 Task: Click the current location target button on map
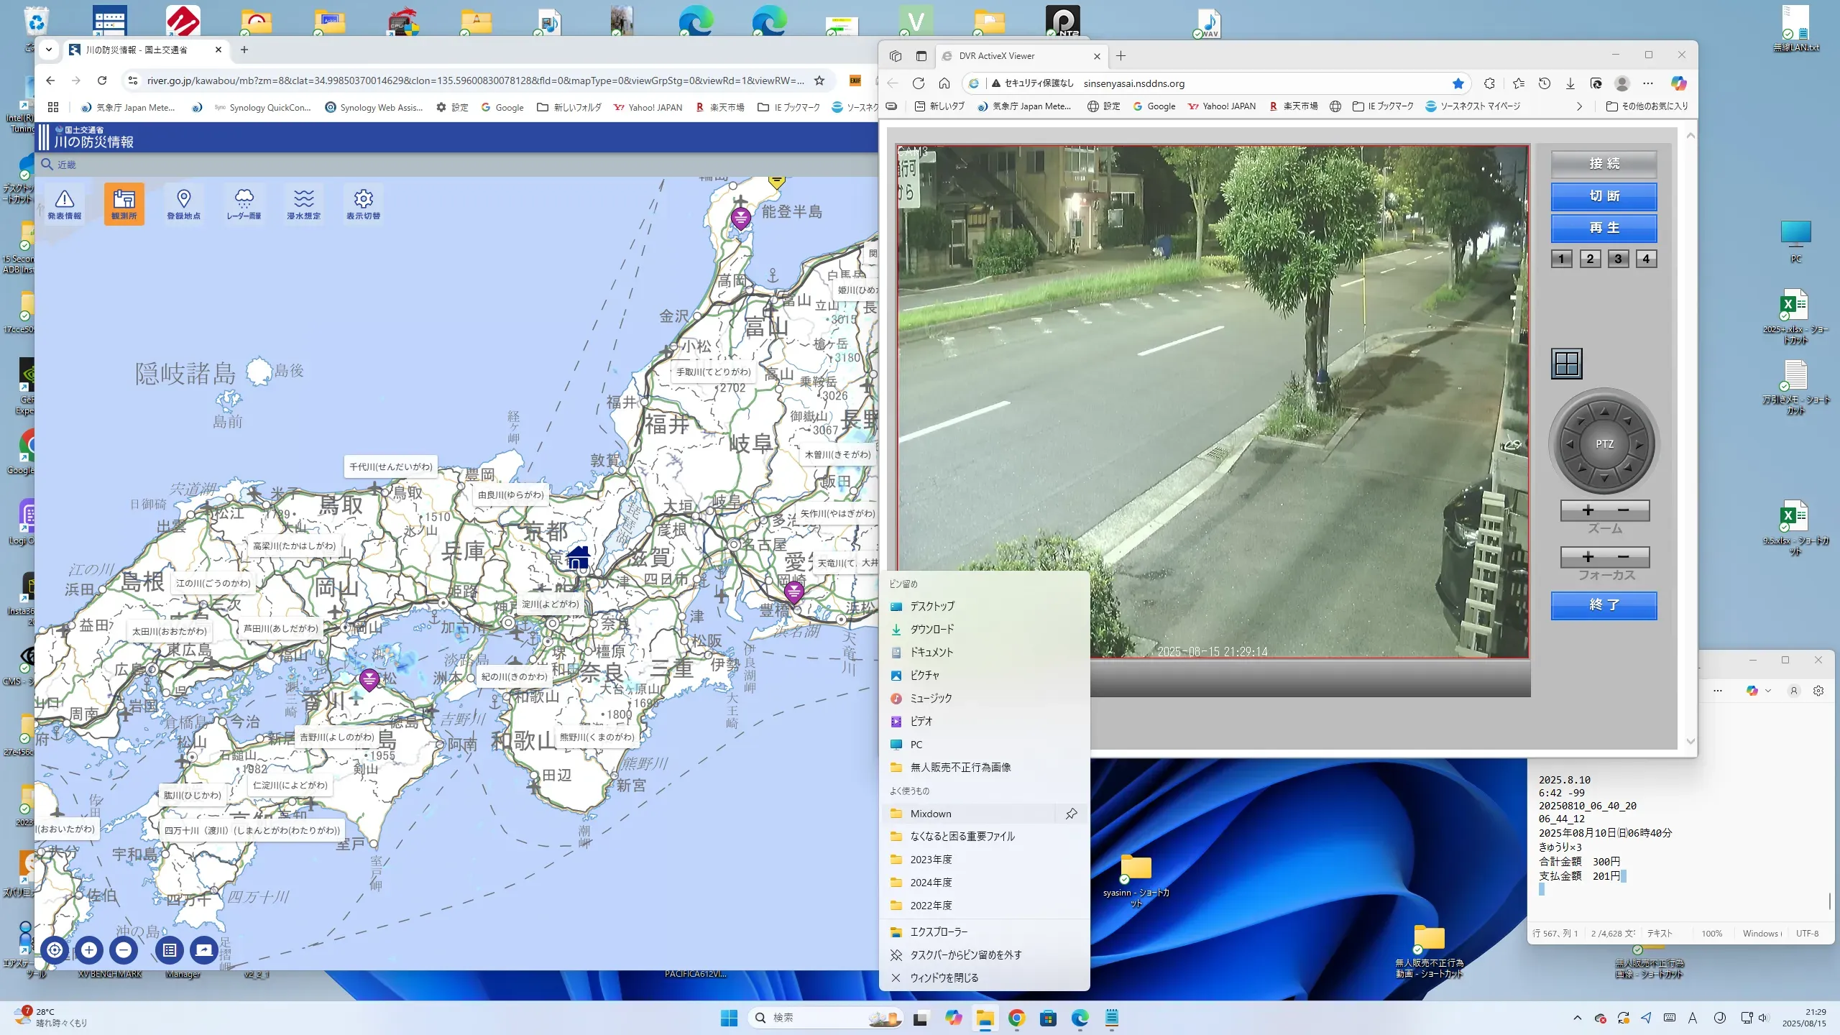click(55, 950)
